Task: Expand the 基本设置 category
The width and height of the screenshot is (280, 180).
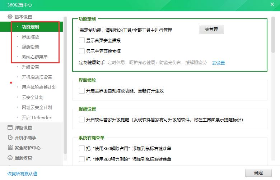Action: pyautogui.click(x=23, y=17)
